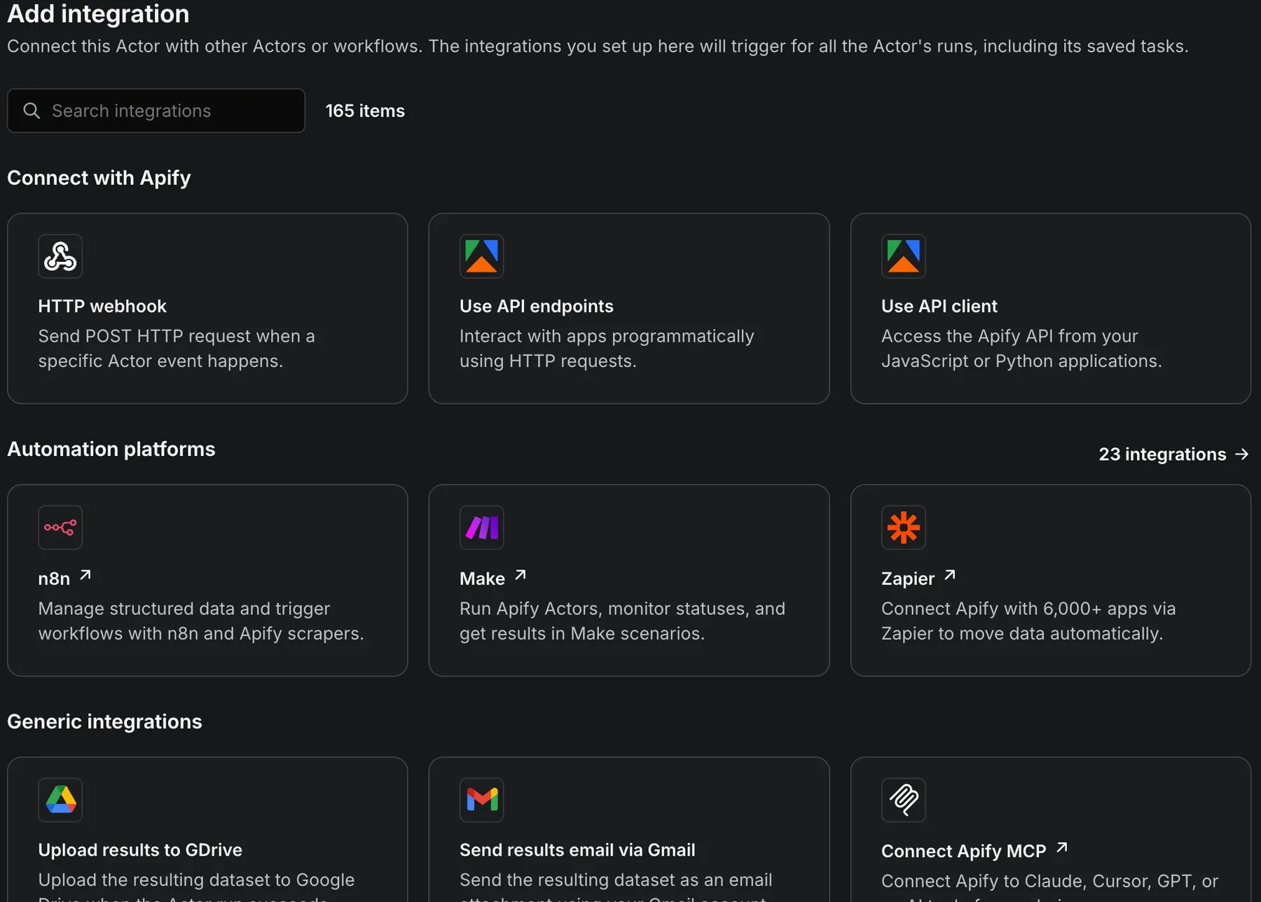Screen dimensions: 1261x902
Task: Click the Connect with Apify heading
Action: click(x=99, y=178)
